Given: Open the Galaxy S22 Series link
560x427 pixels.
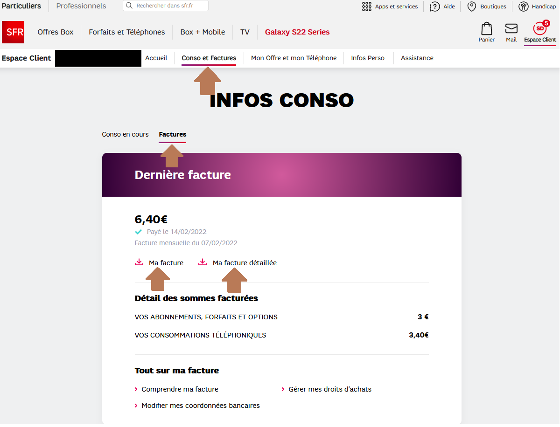Looking at the screenshot, I should click(x=297, y=32).
